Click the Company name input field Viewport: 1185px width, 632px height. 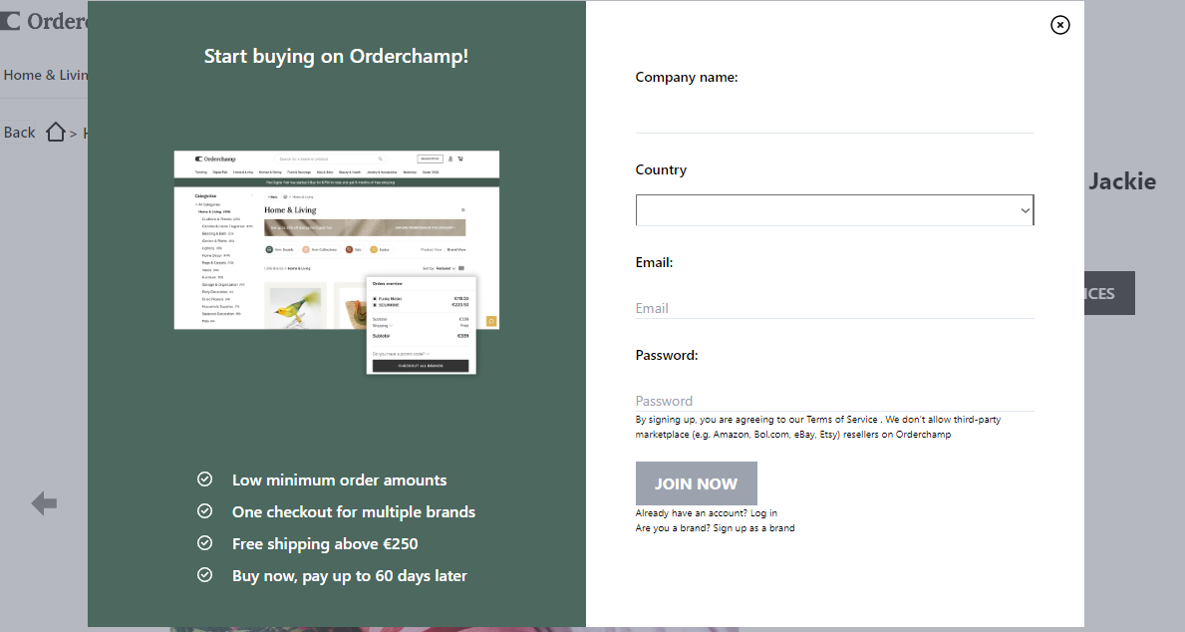834,120
